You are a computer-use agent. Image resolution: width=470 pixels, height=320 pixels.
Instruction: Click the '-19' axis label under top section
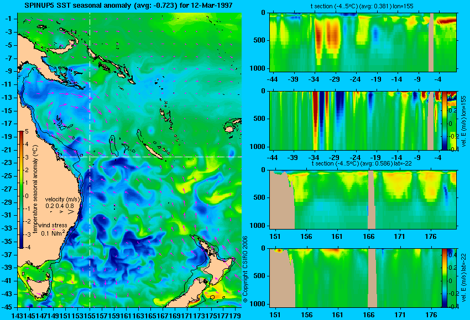pyautogui.click(x=375, y=79)
